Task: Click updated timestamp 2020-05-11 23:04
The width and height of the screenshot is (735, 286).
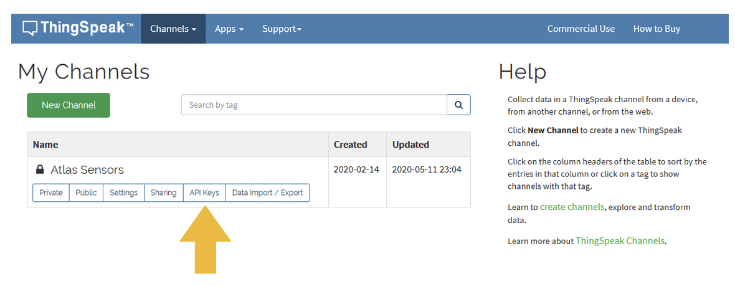Action: coord(427,169)
